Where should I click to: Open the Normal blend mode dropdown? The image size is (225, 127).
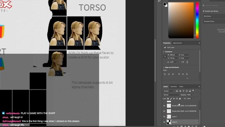coord(172,95)
